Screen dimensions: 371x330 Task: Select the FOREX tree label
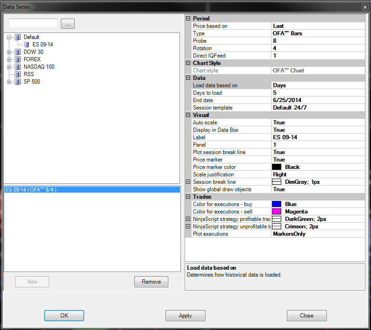(x=32, y=59)
